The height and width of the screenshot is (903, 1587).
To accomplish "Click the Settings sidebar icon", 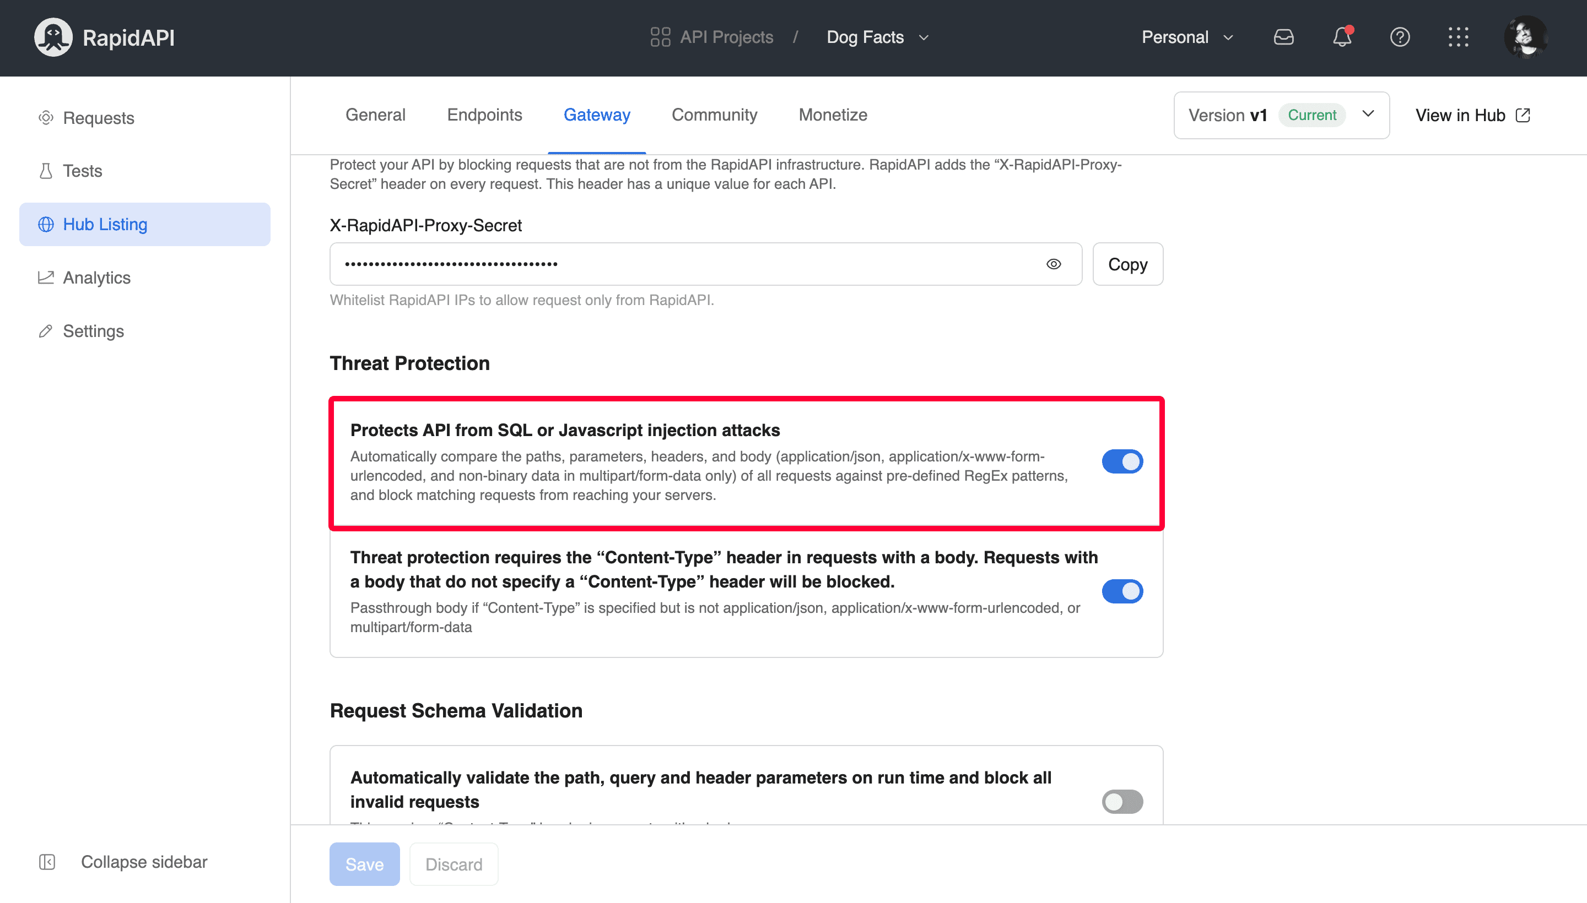I will (x=44, y=330).
